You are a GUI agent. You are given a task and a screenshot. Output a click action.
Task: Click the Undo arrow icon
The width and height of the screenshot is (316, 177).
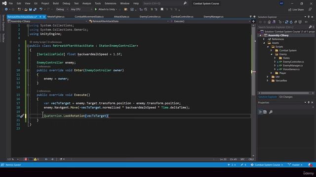click(41, 9)
